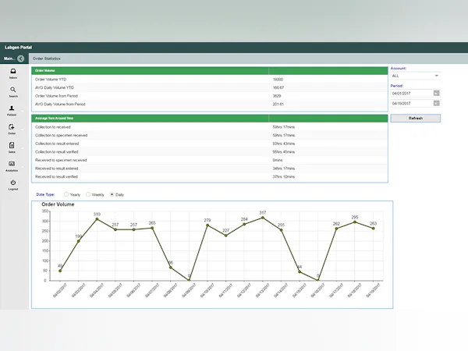Click the 199 chart data point
Screen dimensions: 468x351
pyautogui.click(x=79, y=241)
